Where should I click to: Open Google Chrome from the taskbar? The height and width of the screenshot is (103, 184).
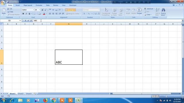[x=54, y=100]
